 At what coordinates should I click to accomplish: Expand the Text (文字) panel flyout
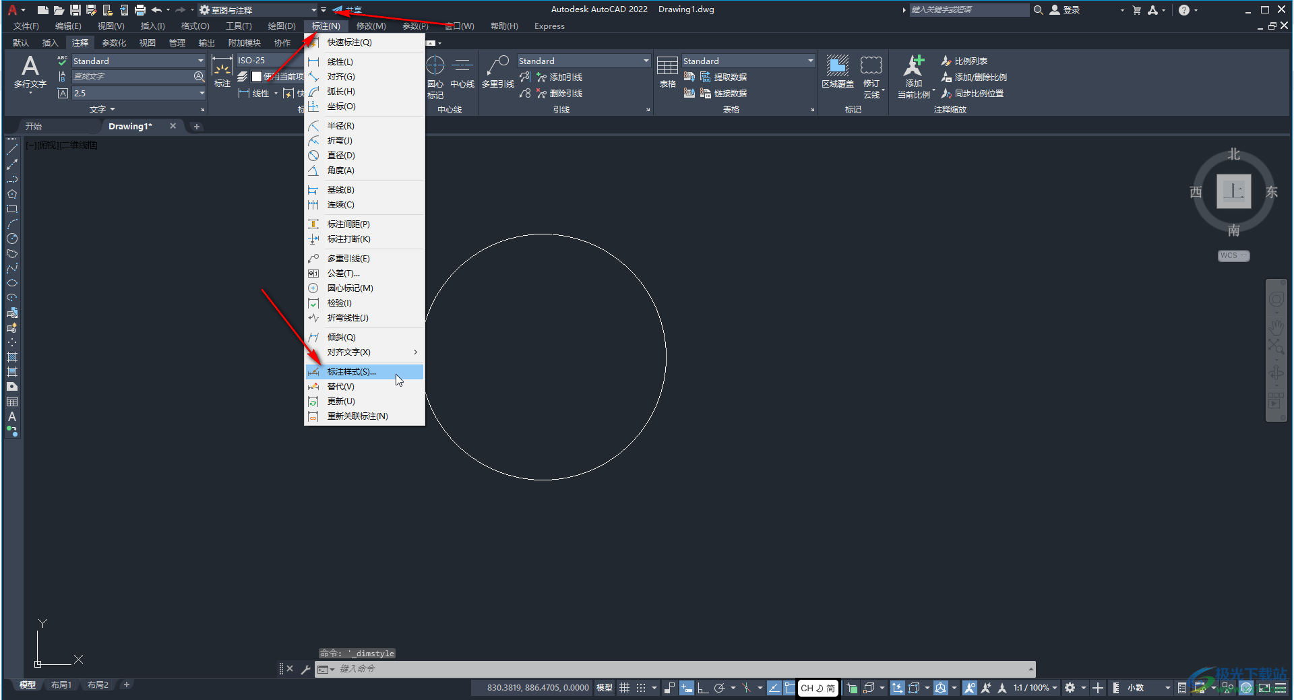(102, 109)
